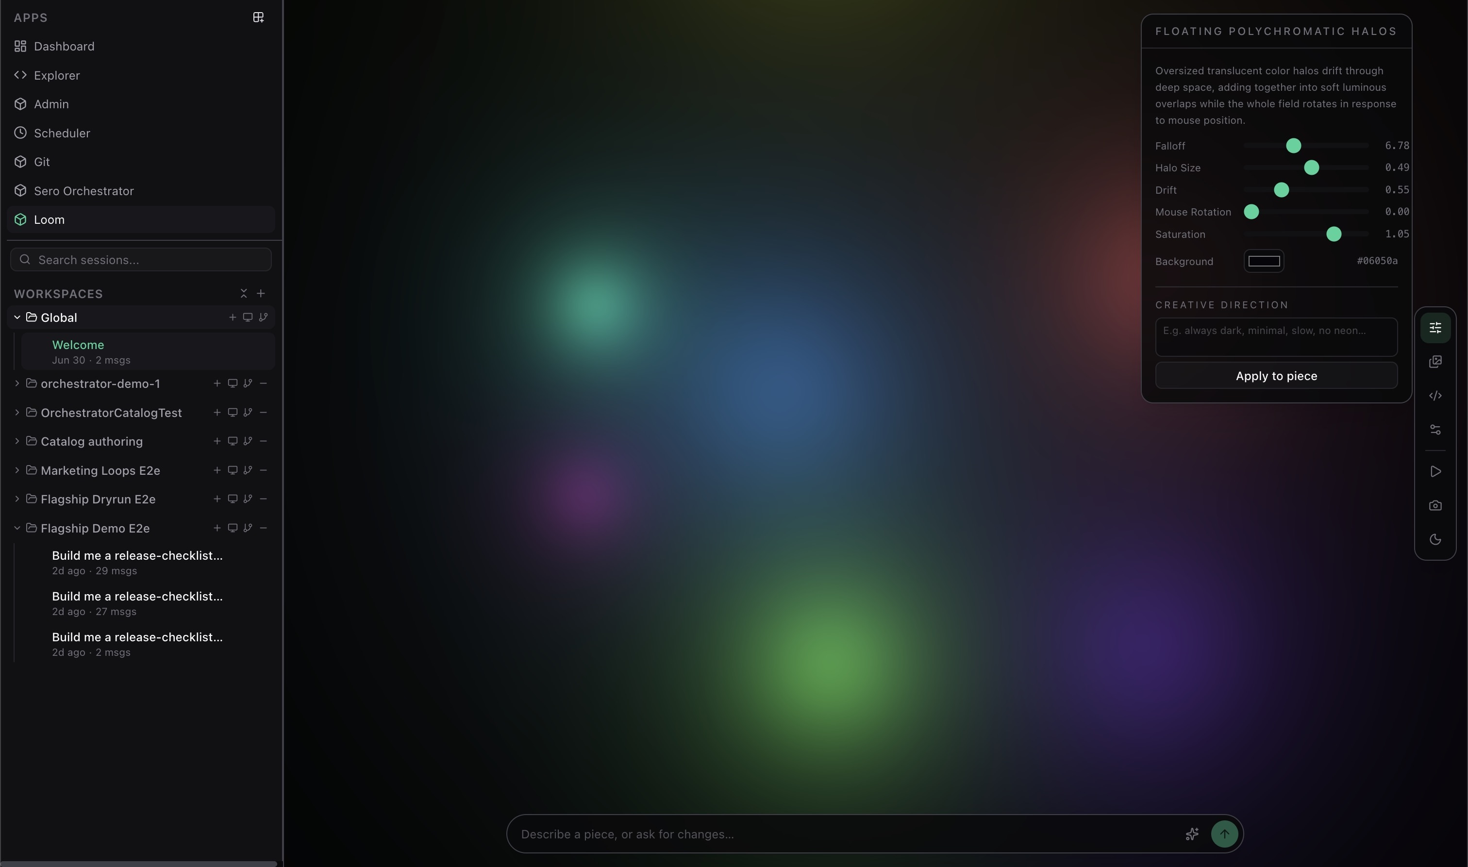Remove Marketing Loops E2e with its minus icon
The width and height of the screenshot is (1468, 867).
coord(264,470)
